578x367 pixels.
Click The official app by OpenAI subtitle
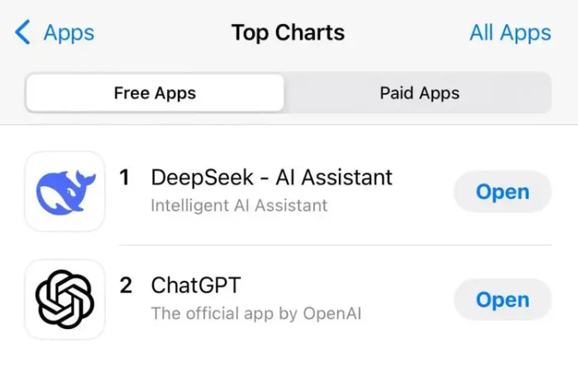click(256, 313)
